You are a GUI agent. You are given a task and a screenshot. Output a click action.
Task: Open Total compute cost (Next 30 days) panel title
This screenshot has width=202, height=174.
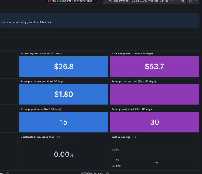[132, 53]
